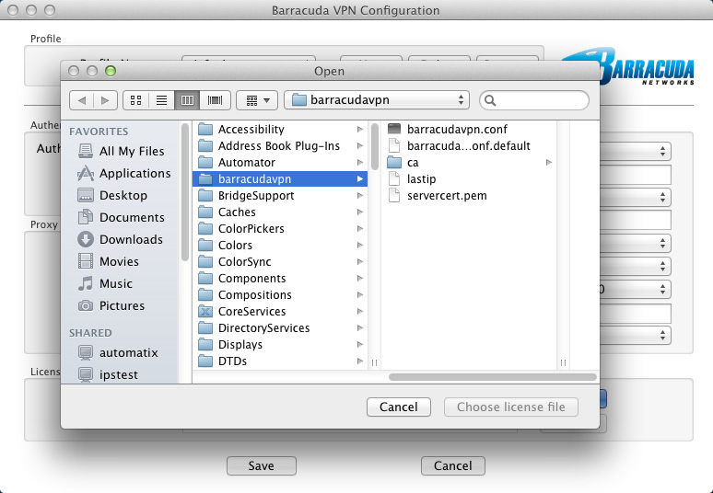The height and width of the screenshot is (493, 713).
Task: Click the Caches row disclosure arrow
Action: [360, 212]
